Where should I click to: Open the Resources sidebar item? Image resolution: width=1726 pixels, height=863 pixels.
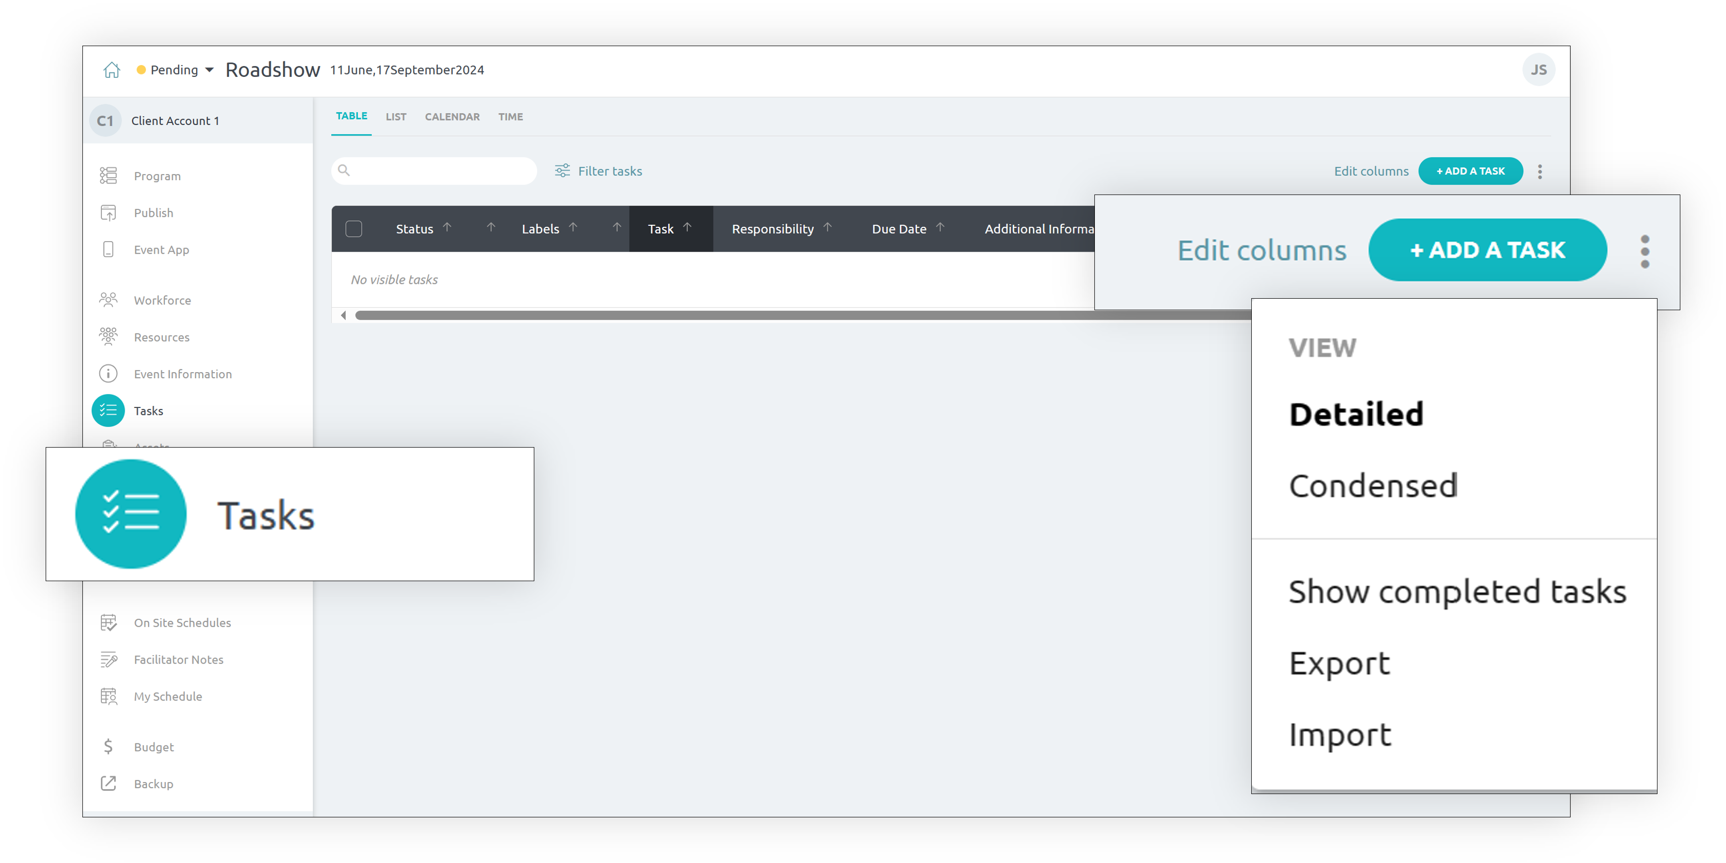(161, 337)
